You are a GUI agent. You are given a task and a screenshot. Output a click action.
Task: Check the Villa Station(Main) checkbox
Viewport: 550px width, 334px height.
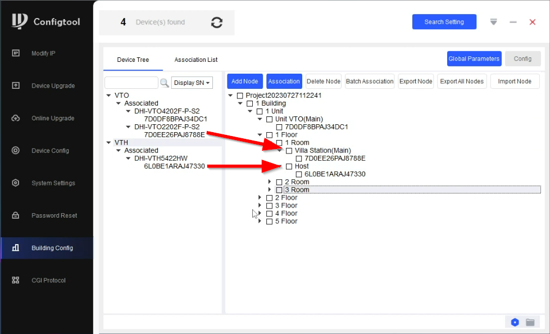click(x=289, y=151)
